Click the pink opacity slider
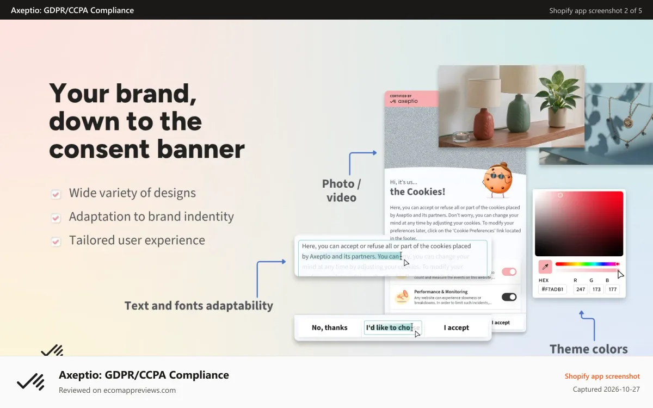This screenshot has width=653, height=408. click(x=587, y=270)
